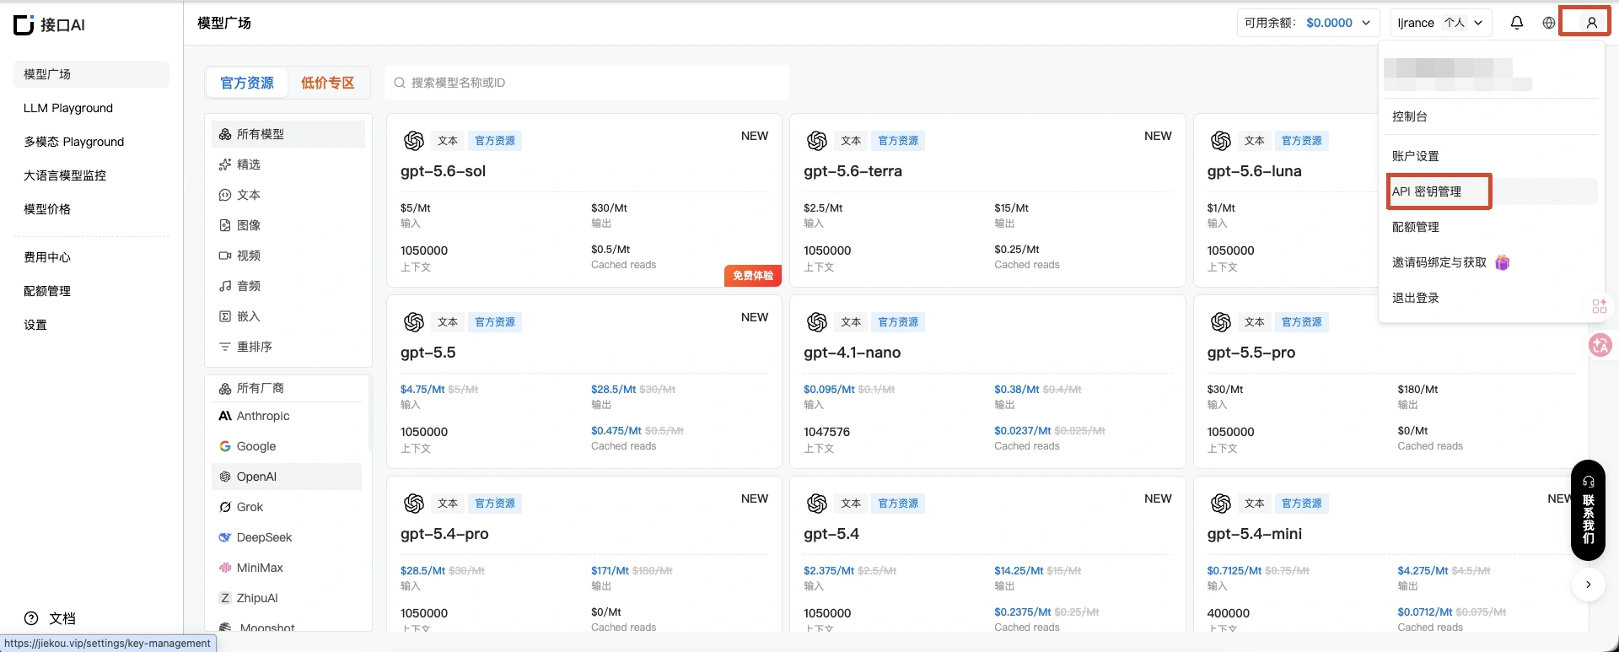Open 配额管理 in left sidebar

(x=91, y=291)
